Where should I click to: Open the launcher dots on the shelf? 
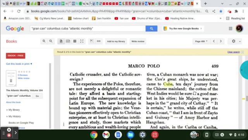pos(3,133)
